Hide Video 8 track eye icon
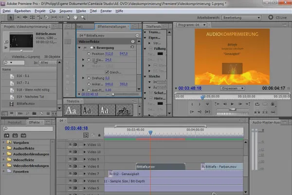Image resolution: width=292 pixels, height=195 pixels. pyautogui.click(x=70, y=166)
